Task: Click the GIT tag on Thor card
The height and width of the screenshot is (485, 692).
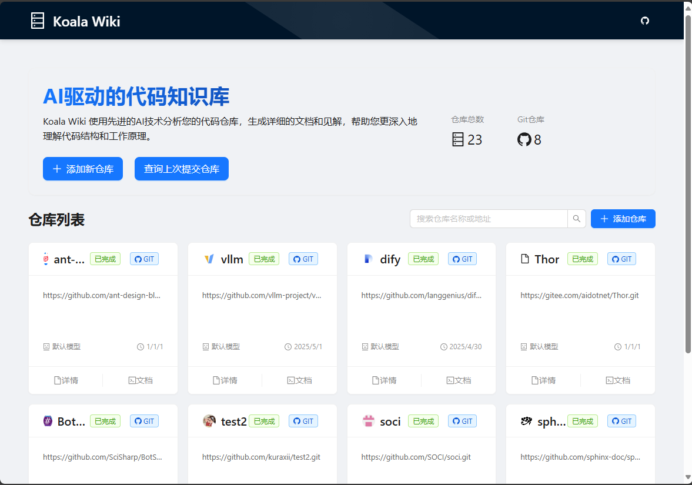Action: tap(622, 259)
